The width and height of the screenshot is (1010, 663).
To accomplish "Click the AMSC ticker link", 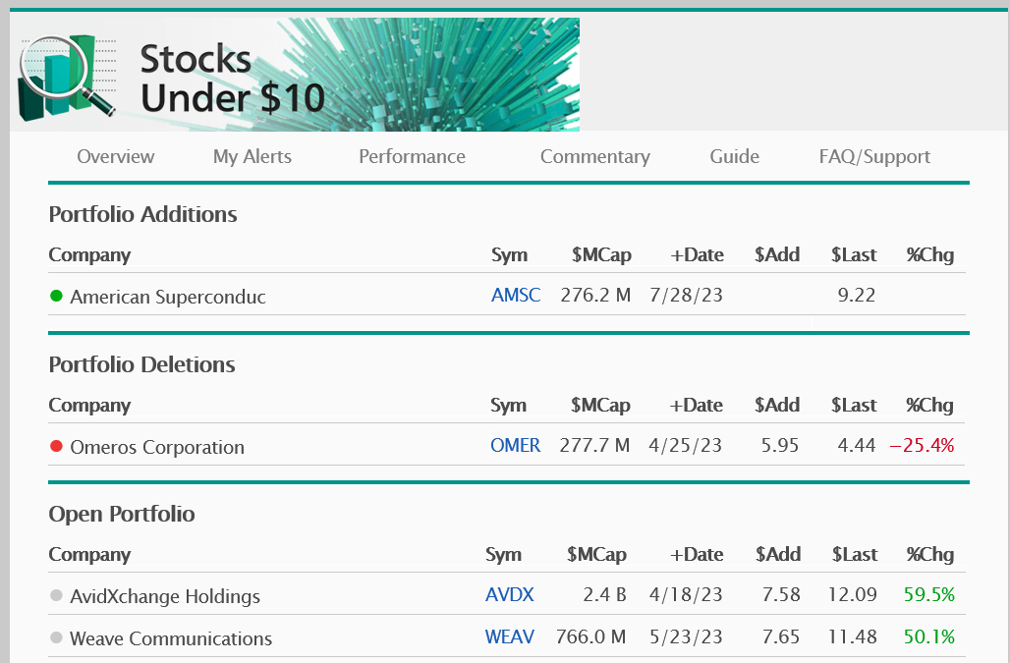I will 515,295.
